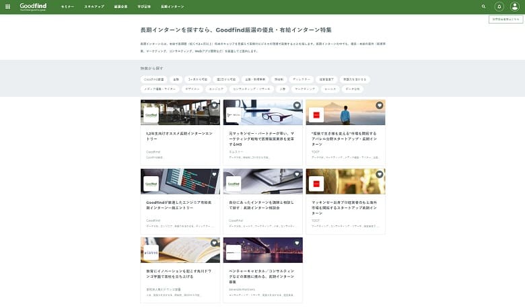Favorite the エンジニア有給長期インターン card heart
This screenshot has width=525, height=308.
(x=214, y=174)
